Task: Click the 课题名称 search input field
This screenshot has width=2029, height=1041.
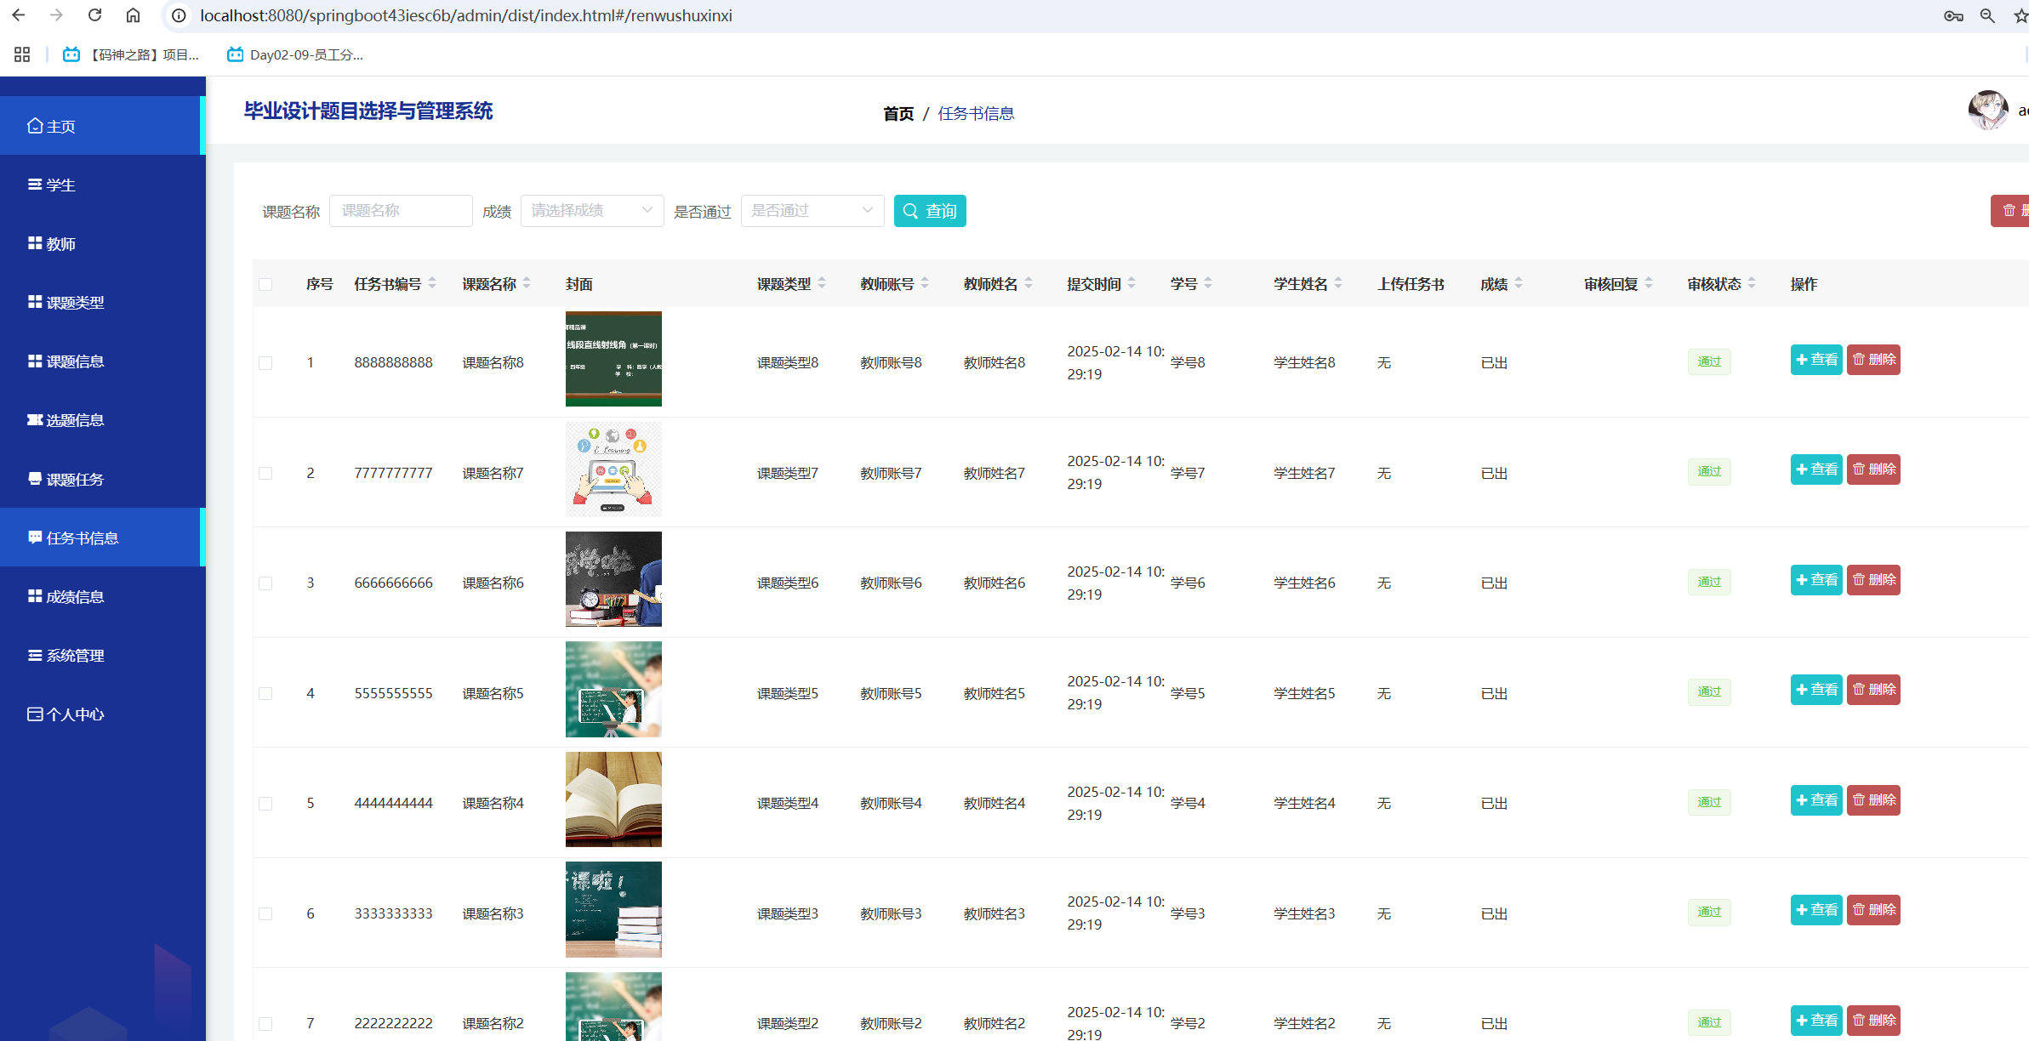Action: 401,211
